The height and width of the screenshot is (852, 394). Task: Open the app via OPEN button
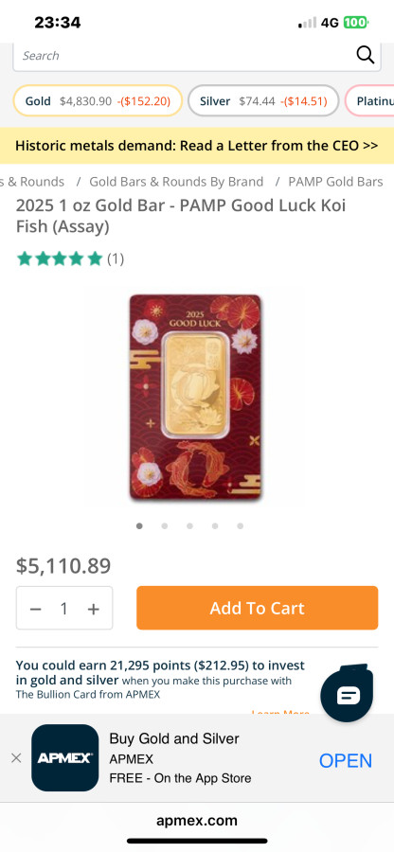346,760
